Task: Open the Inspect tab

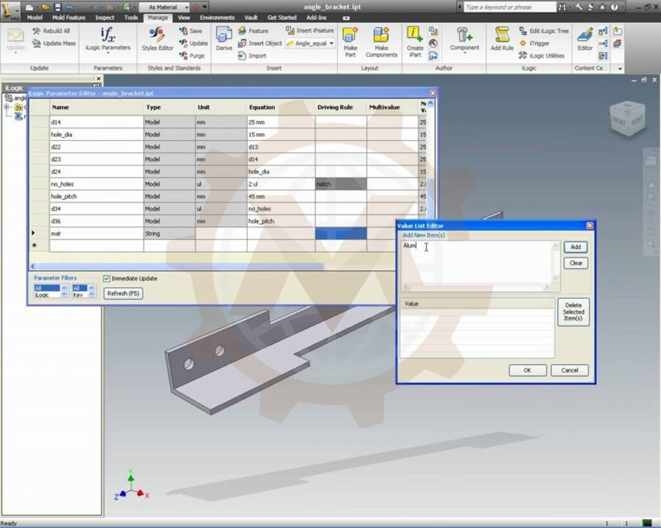Action: click(x=105, y=17)
